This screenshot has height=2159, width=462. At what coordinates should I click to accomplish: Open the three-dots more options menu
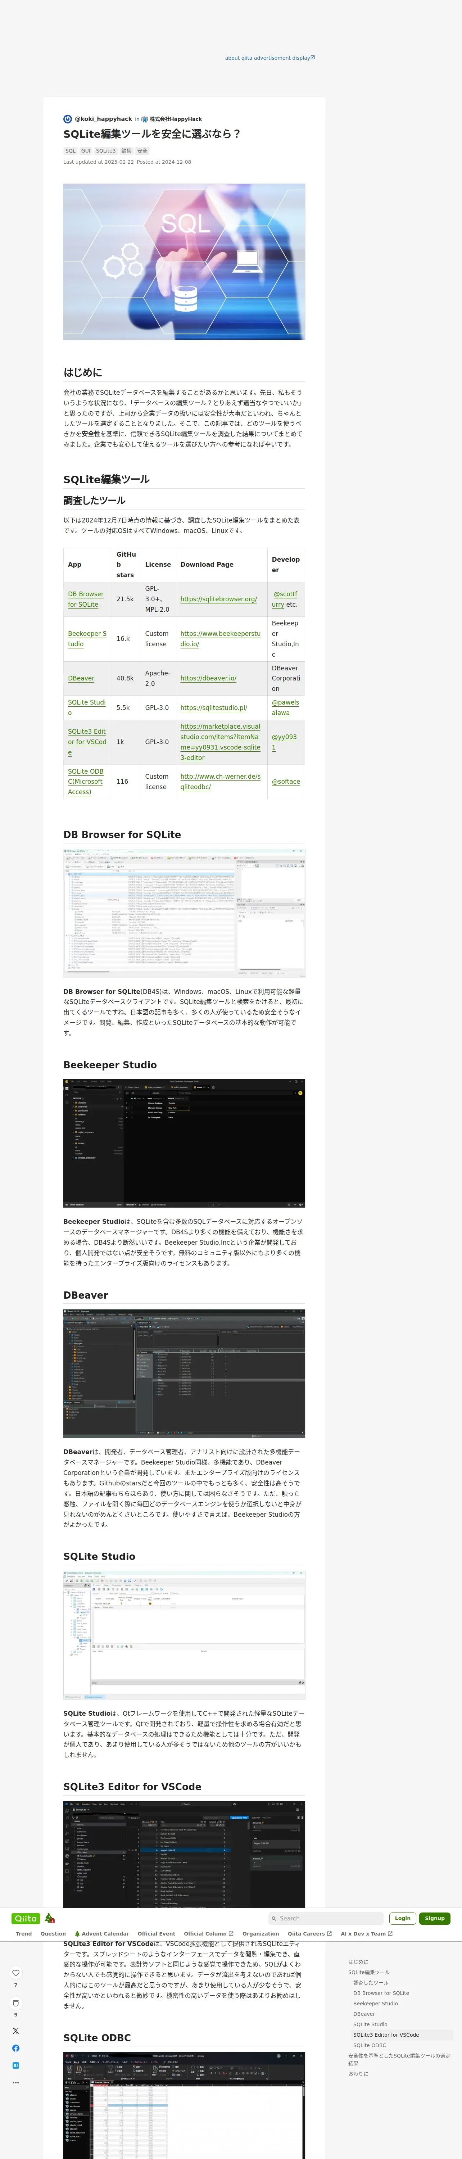coord(15,2083)
